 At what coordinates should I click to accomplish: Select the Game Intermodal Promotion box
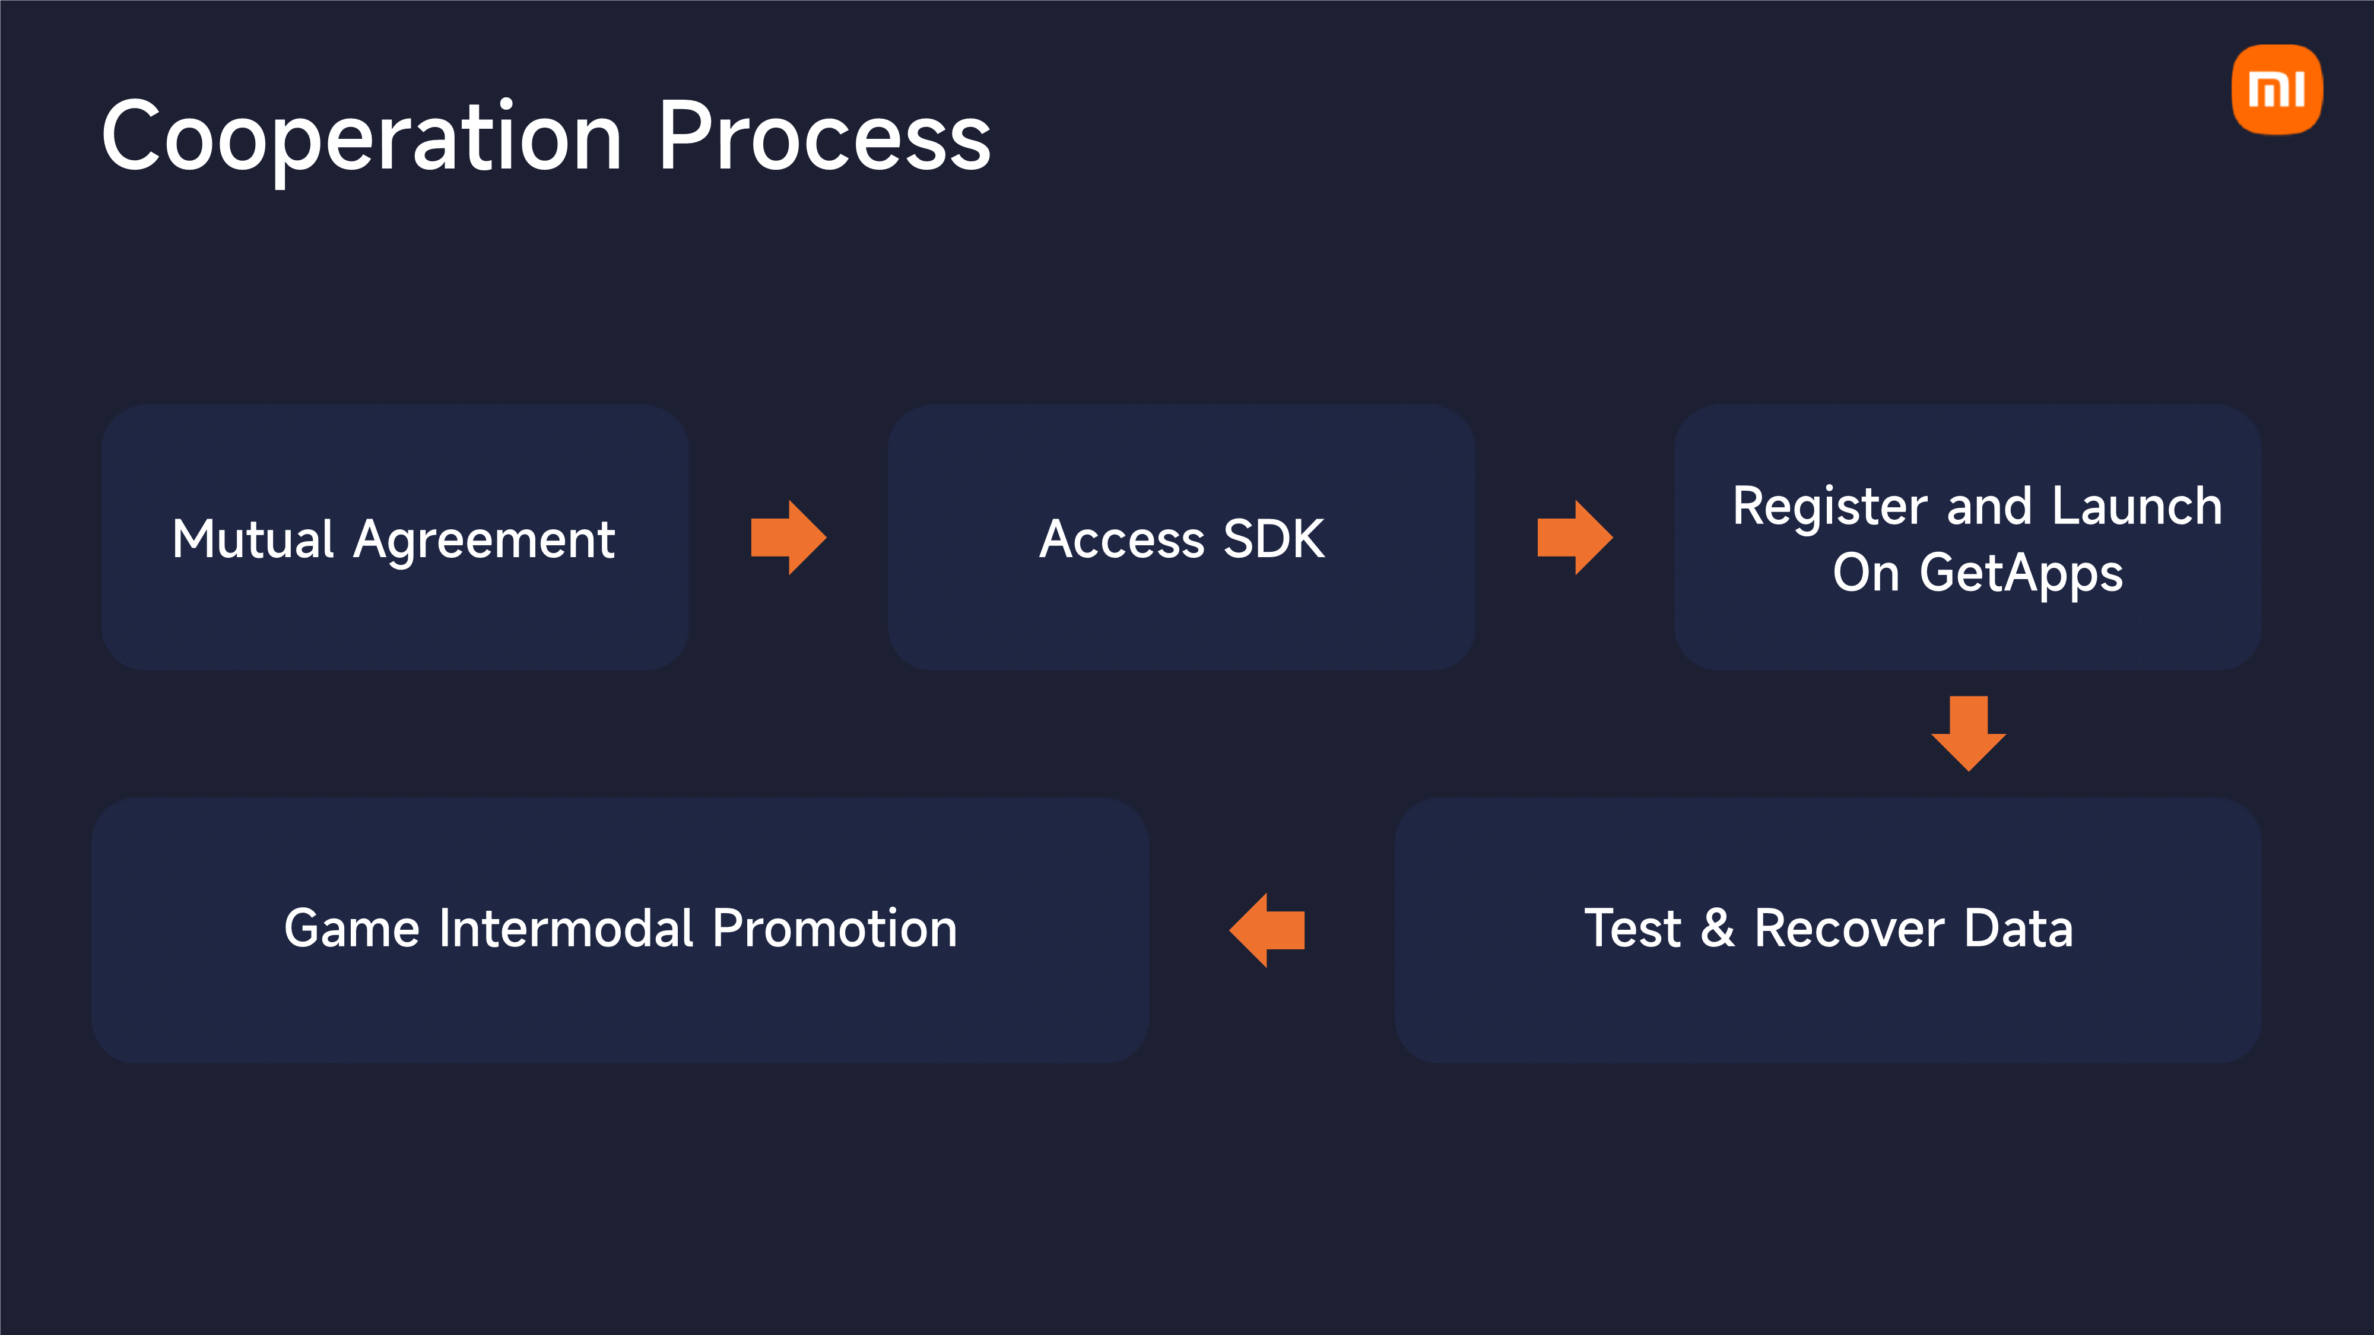coord(620,1005)
